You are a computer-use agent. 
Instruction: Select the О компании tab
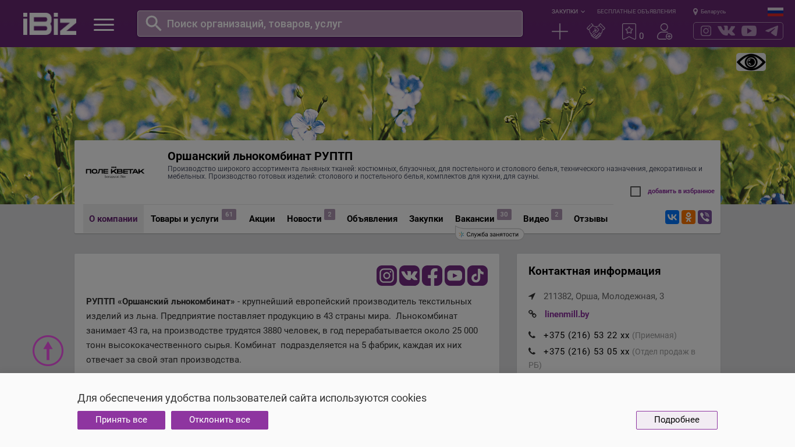click(113, 219)
